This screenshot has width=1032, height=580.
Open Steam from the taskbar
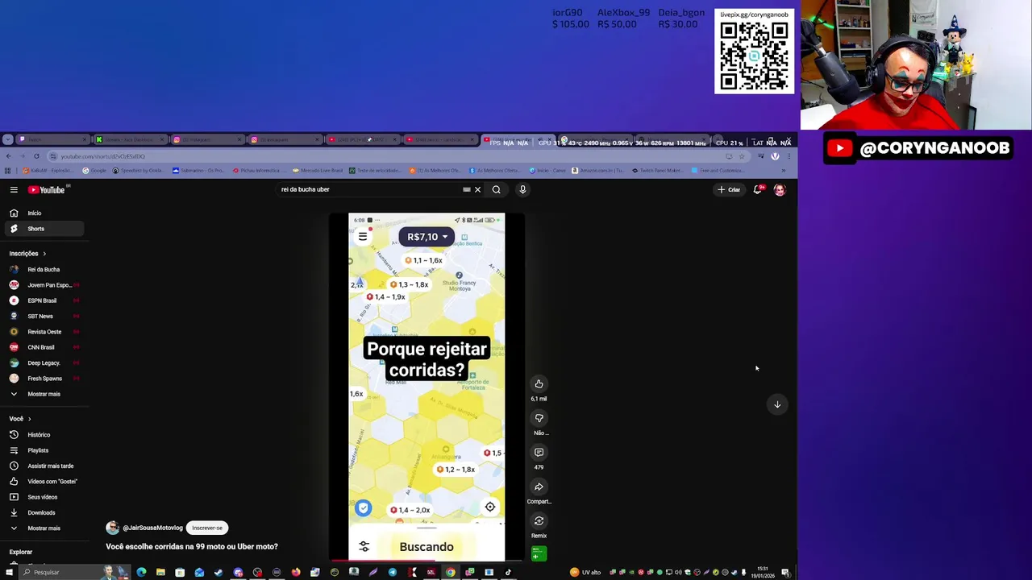[x=218, y=573]
